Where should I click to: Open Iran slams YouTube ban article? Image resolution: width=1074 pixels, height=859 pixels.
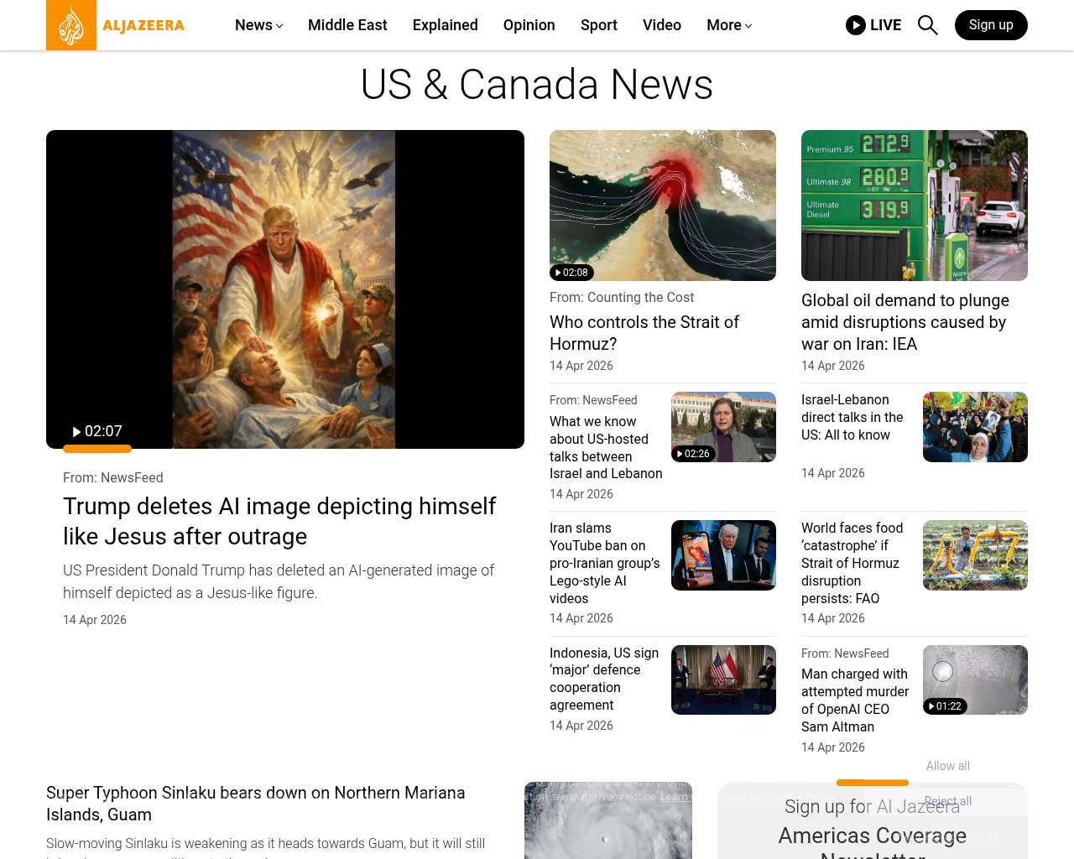605,563
